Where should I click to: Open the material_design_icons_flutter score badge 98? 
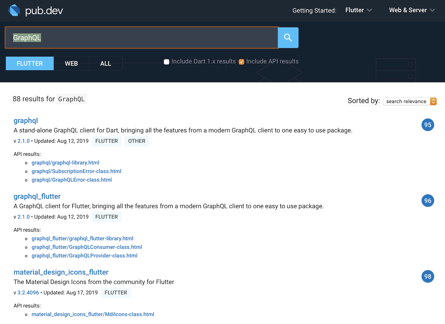[x=428, y=276]
